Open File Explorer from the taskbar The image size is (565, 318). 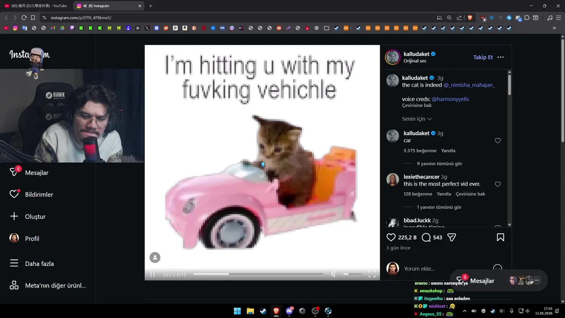tap(250, 311)
